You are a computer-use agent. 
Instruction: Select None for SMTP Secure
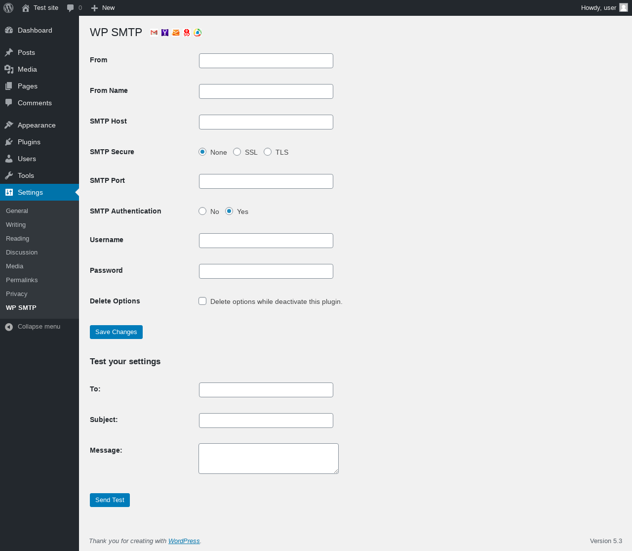tap(202, 152)
